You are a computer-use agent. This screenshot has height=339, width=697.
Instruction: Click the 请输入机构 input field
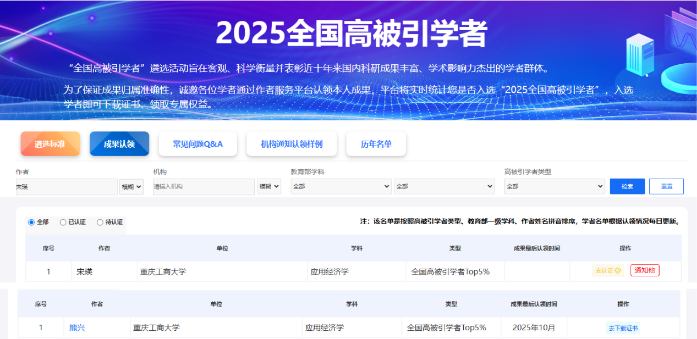pyautogui.click(x=204, y=187)
